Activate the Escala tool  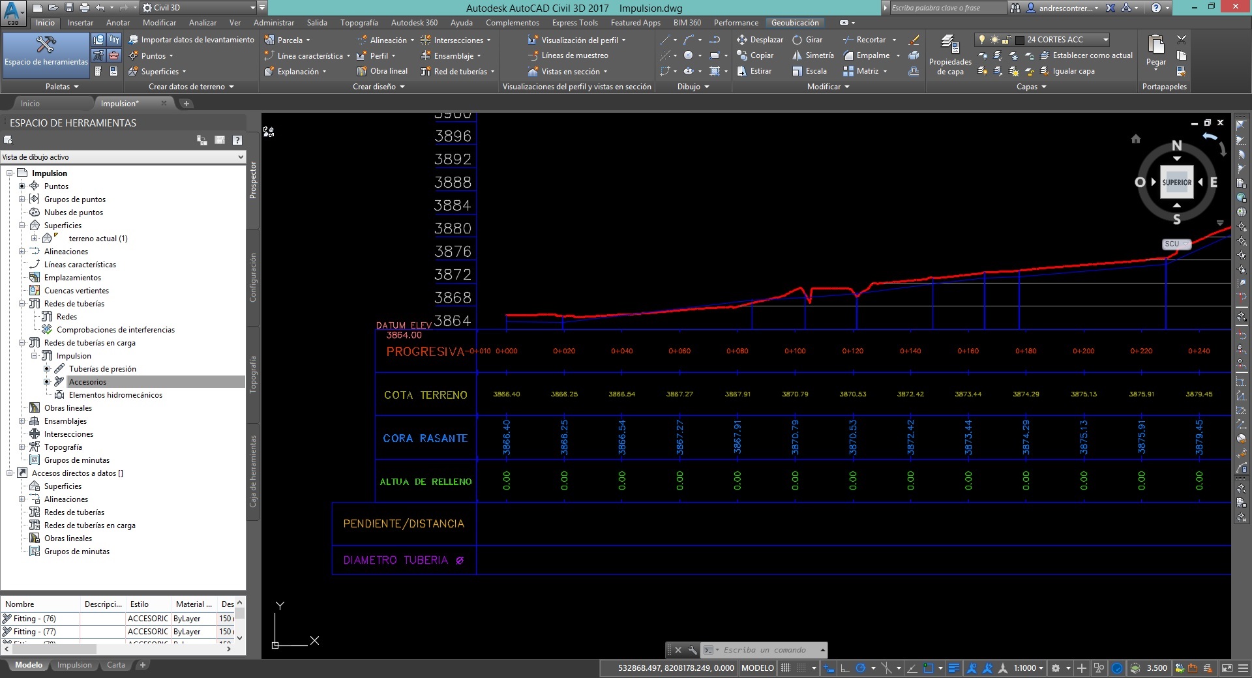click(x=811, y=71)
